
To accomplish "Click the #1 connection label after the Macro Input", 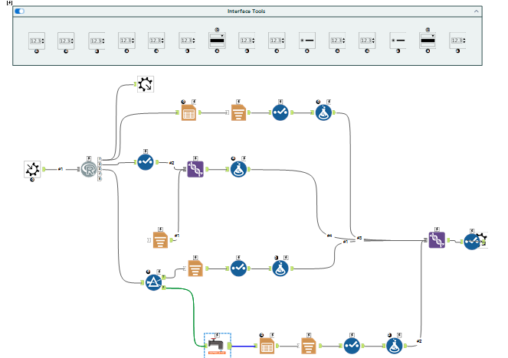I will click(61, 169).
